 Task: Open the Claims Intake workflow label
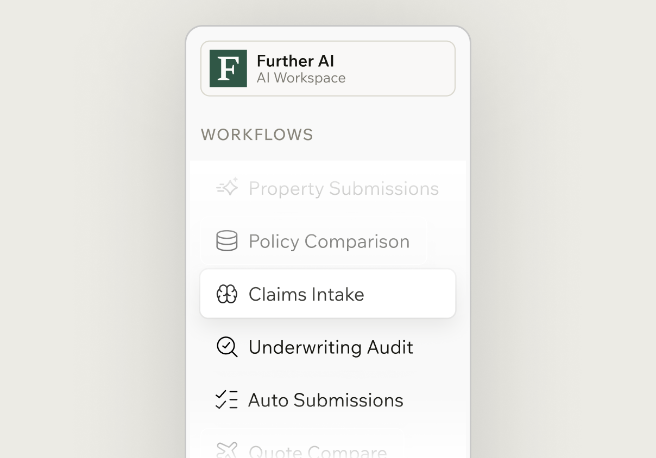(x=306, y=294)
